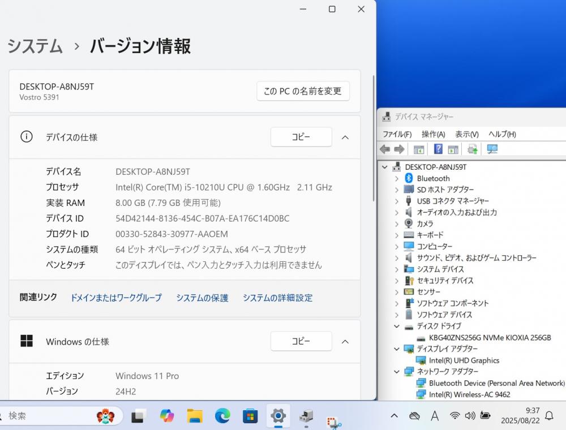Collapse the ディスク ドライブ tree node
This screenshot has width=566, height=430.
coord(397,326)
